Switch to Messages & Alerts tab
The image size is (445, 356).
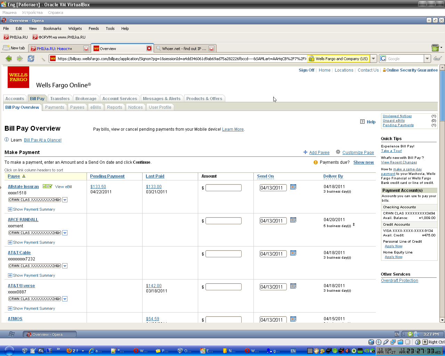coord(162,99)
